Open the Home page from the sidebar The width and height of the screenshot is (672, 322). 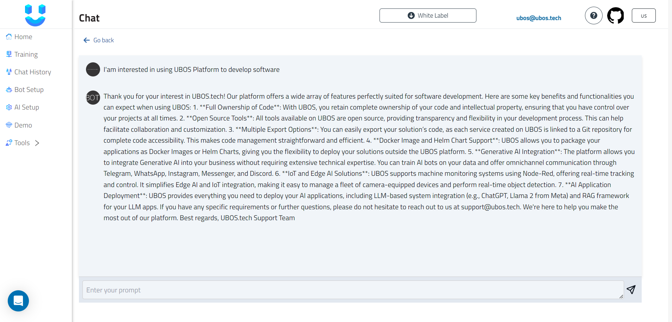coord(19,37)
